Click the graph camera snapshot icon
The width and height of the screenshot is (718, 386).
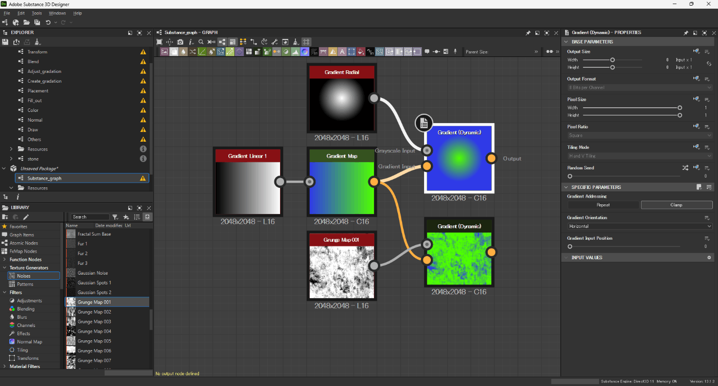pyautogui.click(x=180, y=42)
